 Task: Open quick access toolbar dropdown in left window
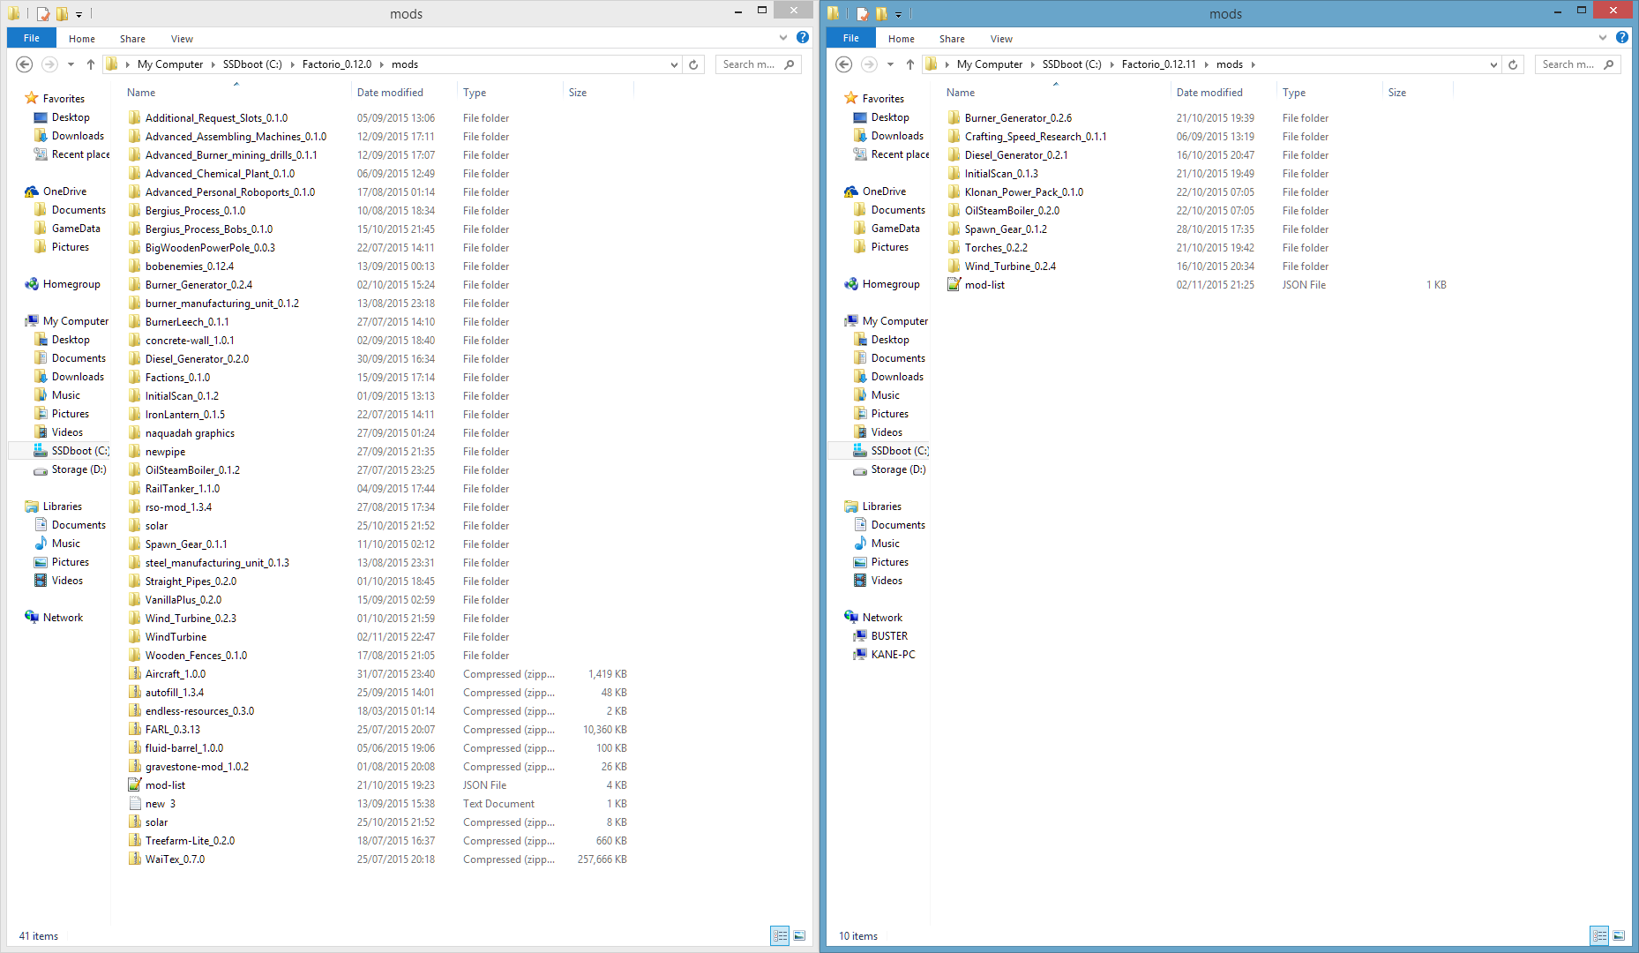[79, 14]
